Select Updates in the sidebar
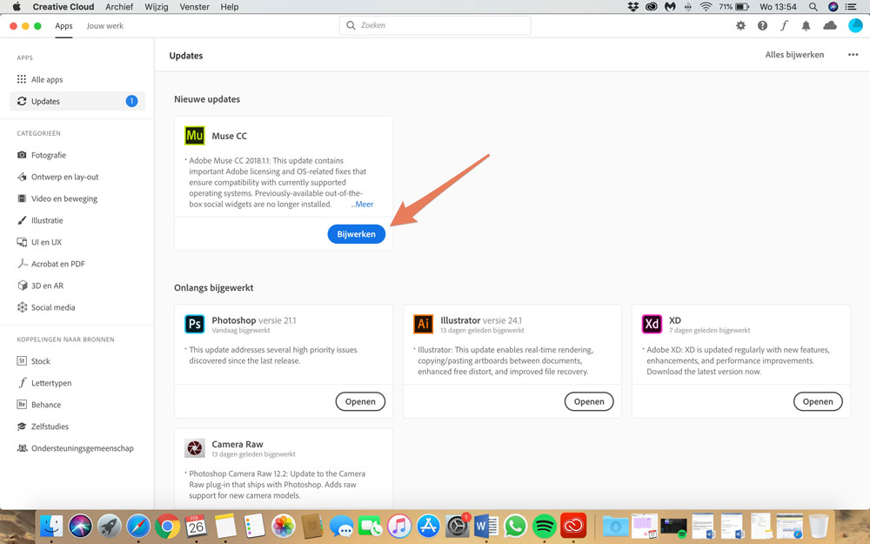 click(x=77, y=101)
